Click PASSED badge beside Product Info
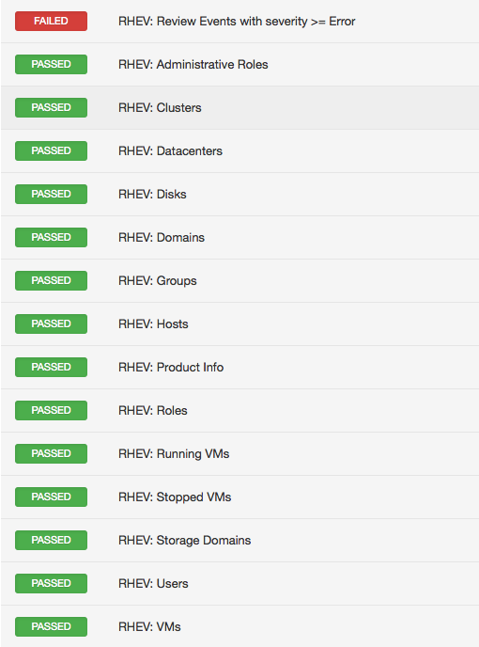This screenshot has height=647, width=479. coord(51,368)
